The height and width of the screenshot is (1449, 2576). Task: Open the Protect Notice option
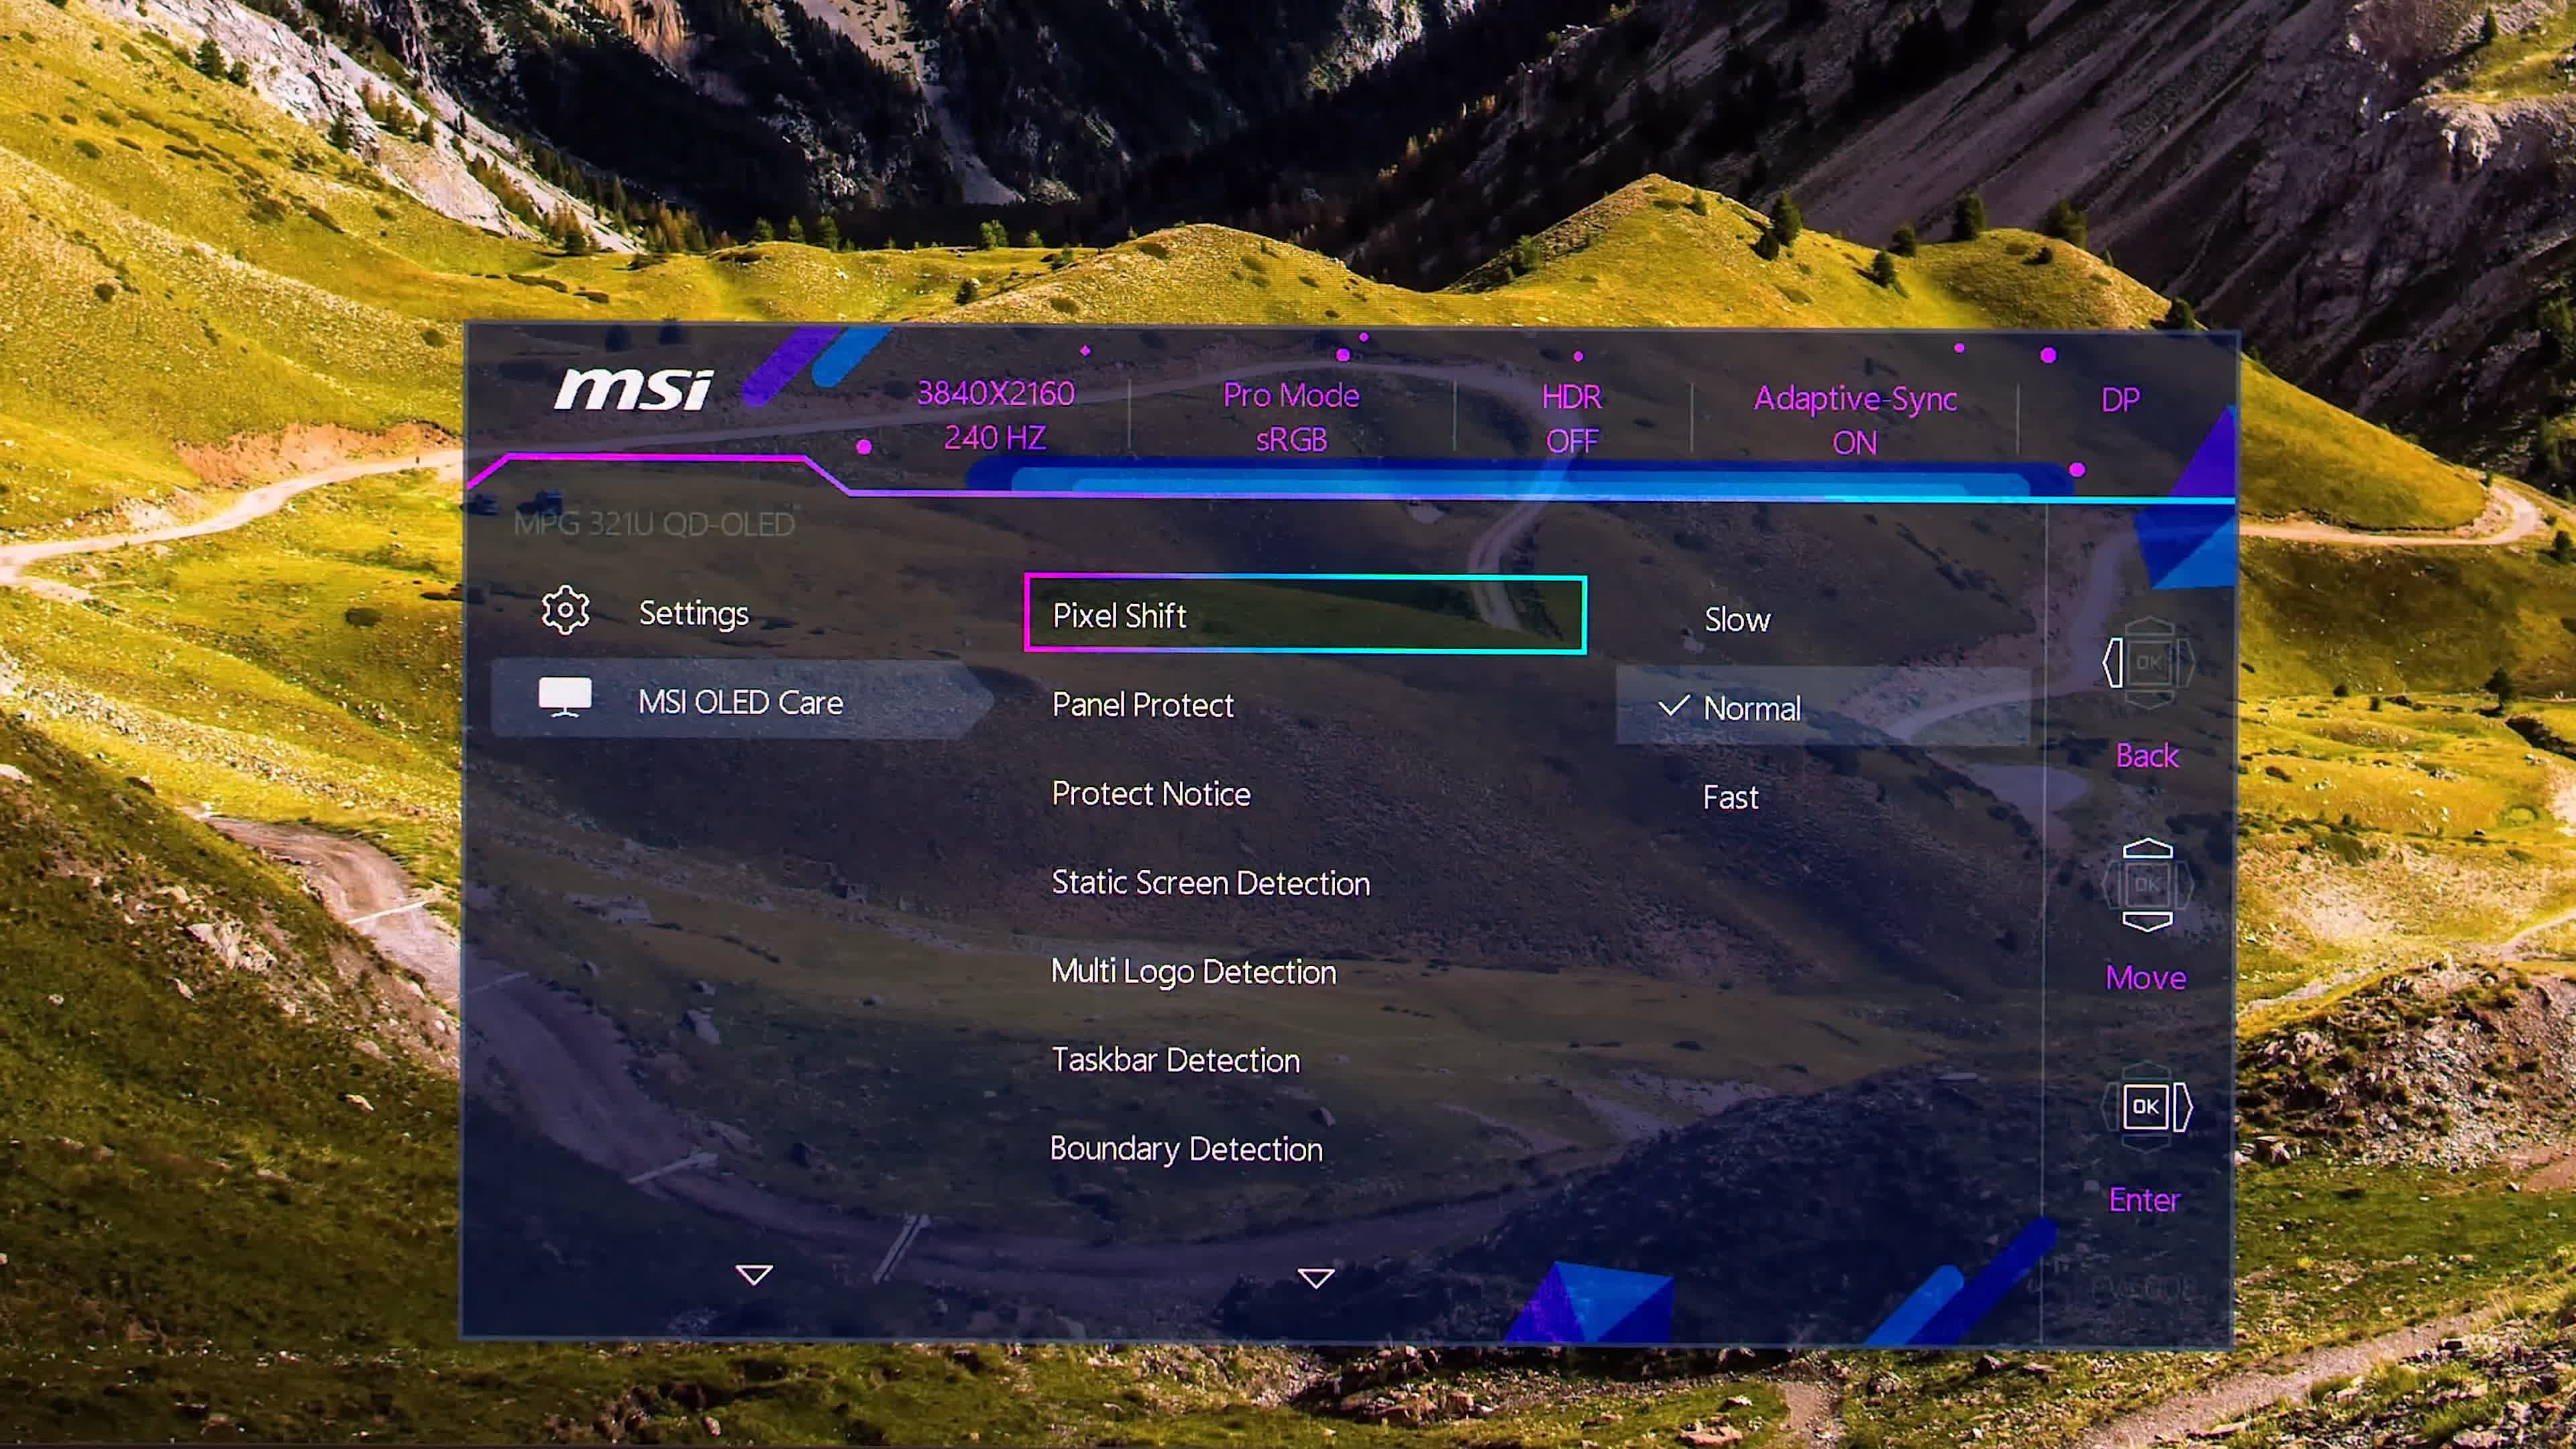coord(1151,794)
